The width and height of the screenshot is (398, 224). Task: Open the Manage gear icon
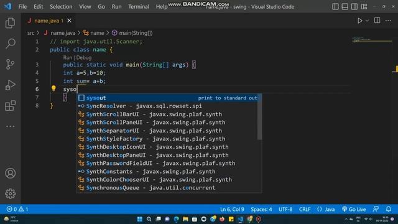coord(10,194)
